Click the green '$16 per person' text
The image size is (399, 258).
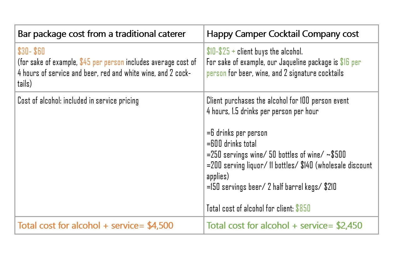284,68
